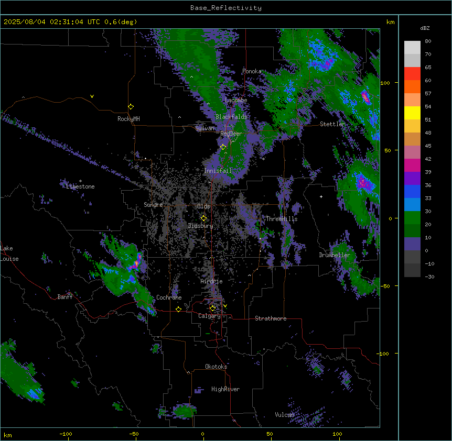Screen dimensions: 452x441
Task: Click the Okotoks town label
Action: tap(216, 367)
